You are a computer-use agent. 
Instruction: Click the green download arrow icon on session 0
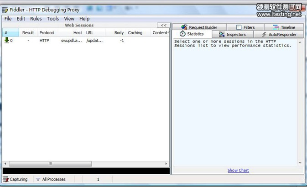[6, 40]
